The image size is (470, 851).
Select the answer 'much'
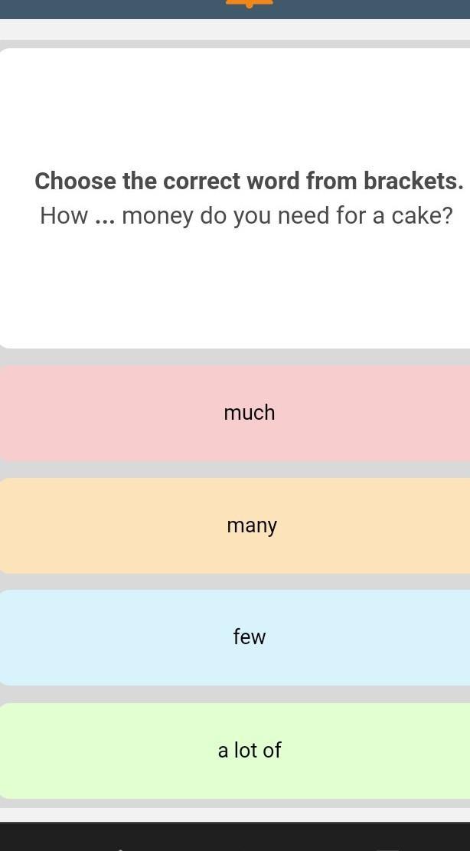[x=250, y=413]
